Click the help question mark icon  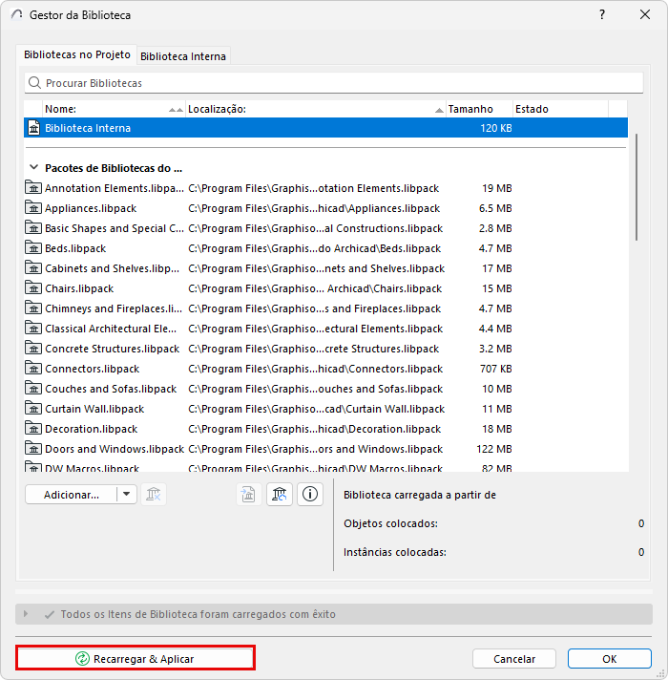pyautogui.click(x=602, y=14)
